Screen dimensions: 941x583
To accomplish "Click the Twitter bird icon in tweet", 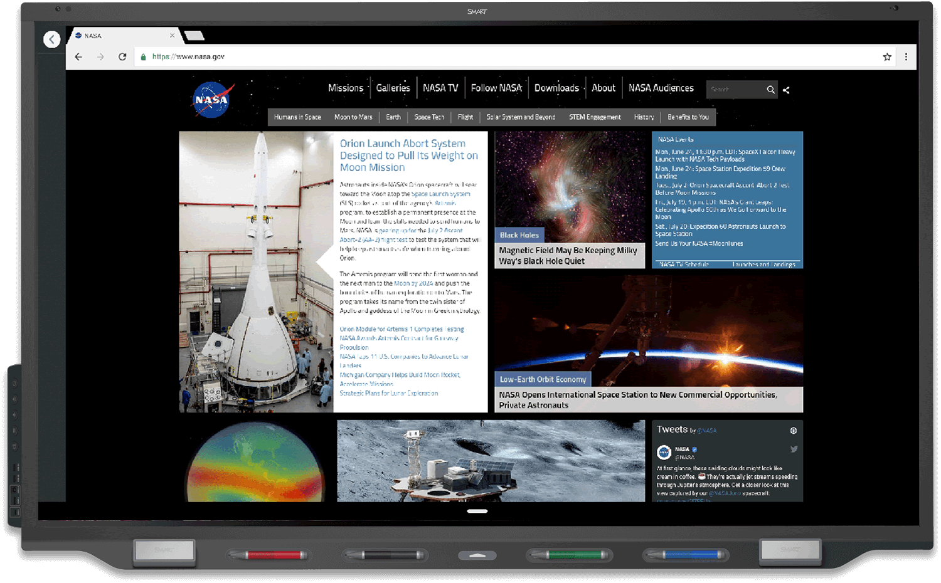I will (x=794, y=449).
